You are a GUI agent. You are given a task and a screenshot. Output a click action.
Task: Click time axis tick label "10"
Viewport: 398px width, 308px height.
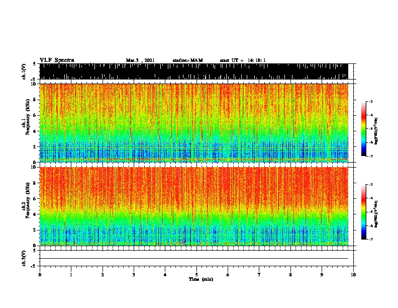pos(353,274)
